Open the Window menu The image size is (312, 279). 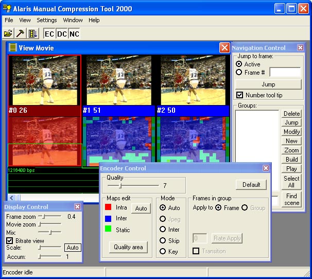click(73, 20)
